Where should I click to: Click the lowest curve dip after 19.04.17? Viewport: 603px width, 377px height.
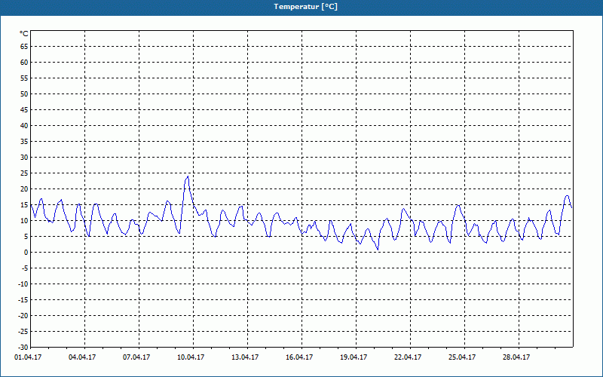click(x=378, y=250)
